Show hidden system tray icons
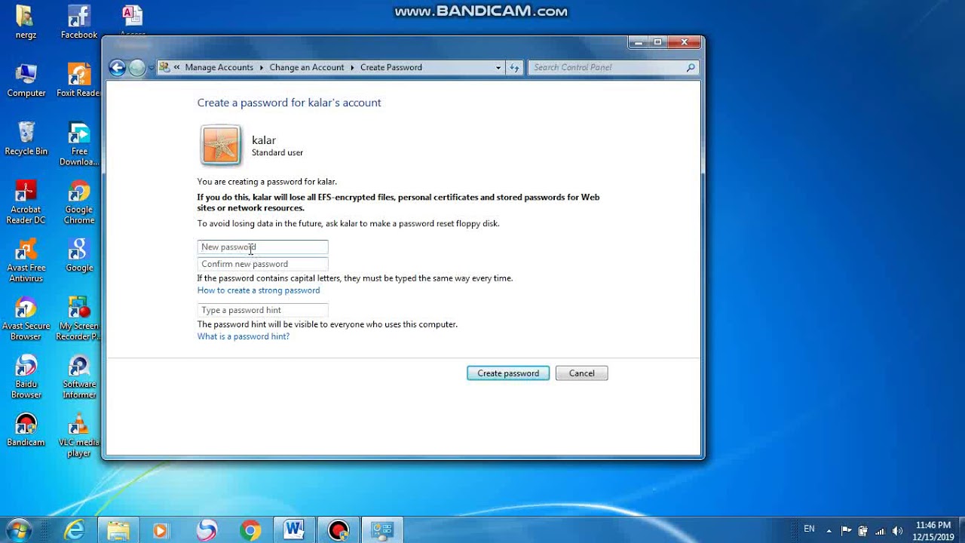 pyautogui.click(x=829, y=530)
